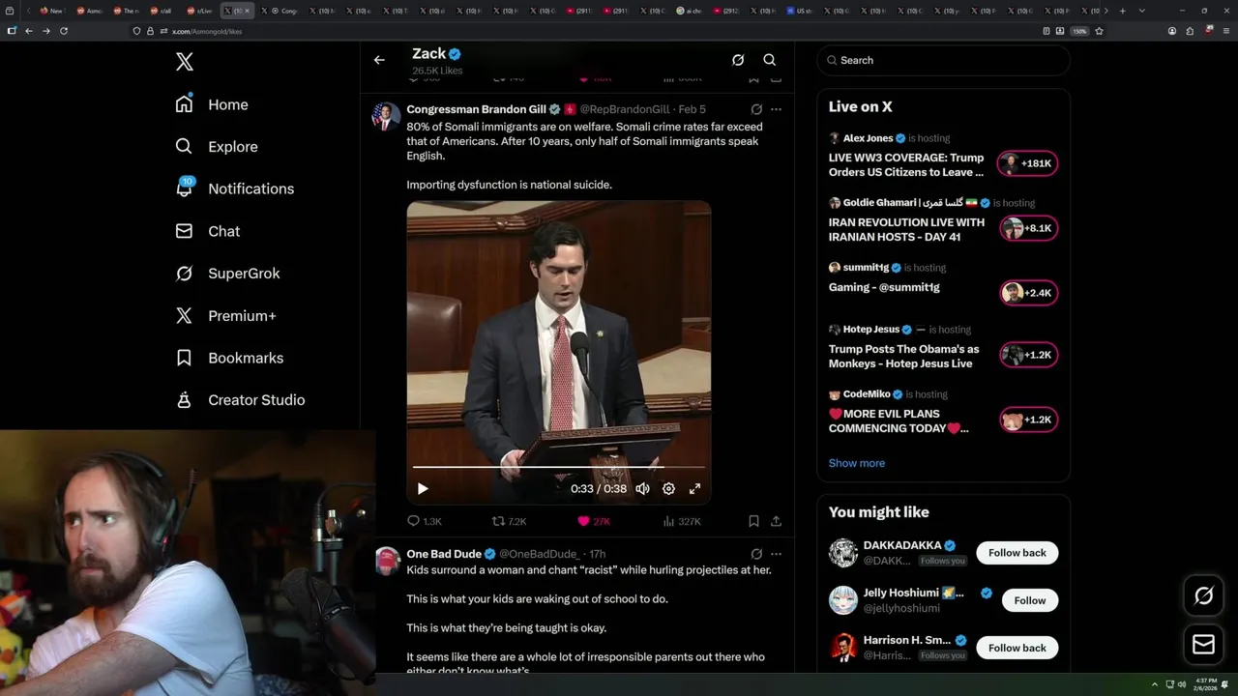Click the browser forward arrow

click(x=45, y=31)
